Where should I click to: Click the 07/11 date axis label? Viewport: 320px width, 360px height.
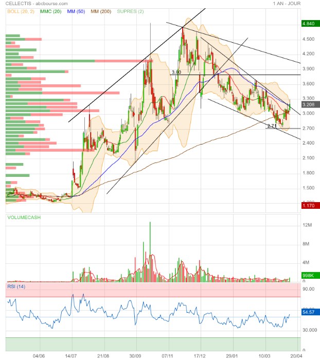tap(167, 356)
